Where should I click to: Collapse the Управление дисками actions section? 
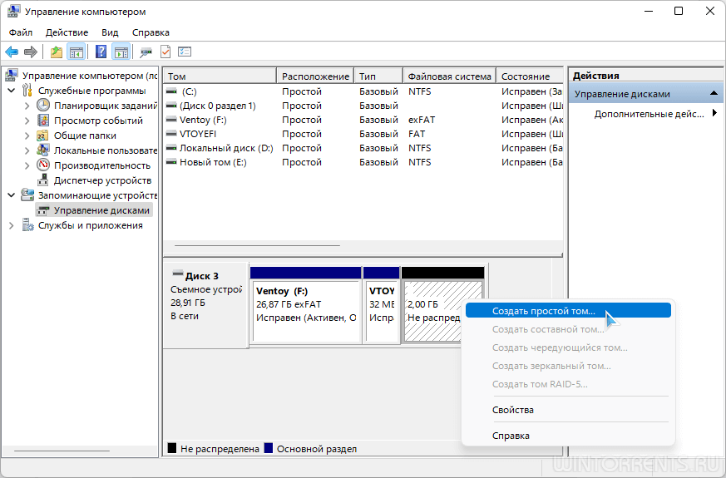[x=714, y=94]
